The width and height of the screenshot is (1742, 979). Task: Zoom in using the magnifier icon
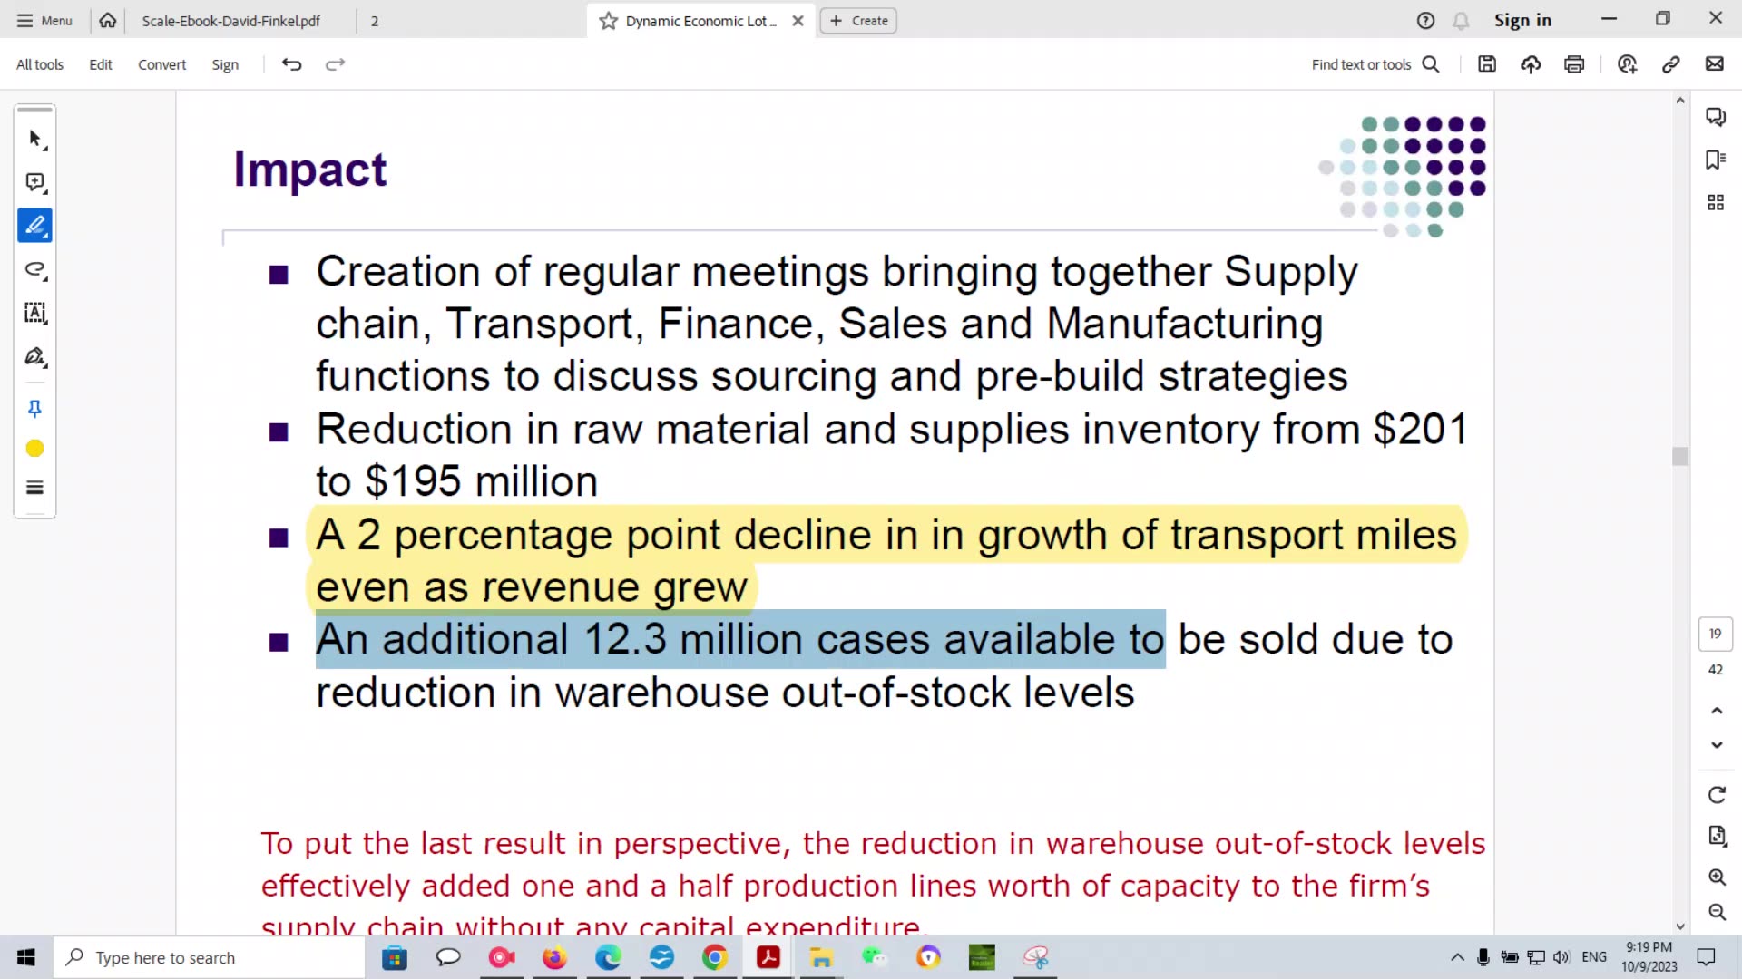coord(1717,877)
